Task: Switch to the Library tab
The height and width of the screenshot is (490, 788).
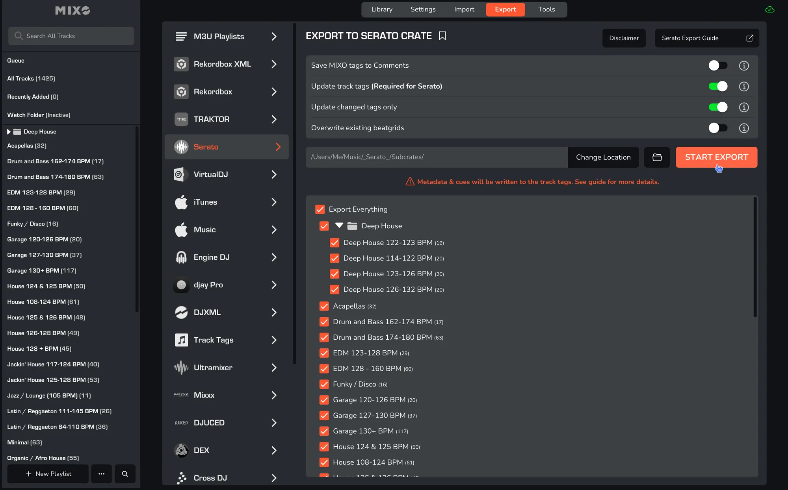Action: point(382,9)
